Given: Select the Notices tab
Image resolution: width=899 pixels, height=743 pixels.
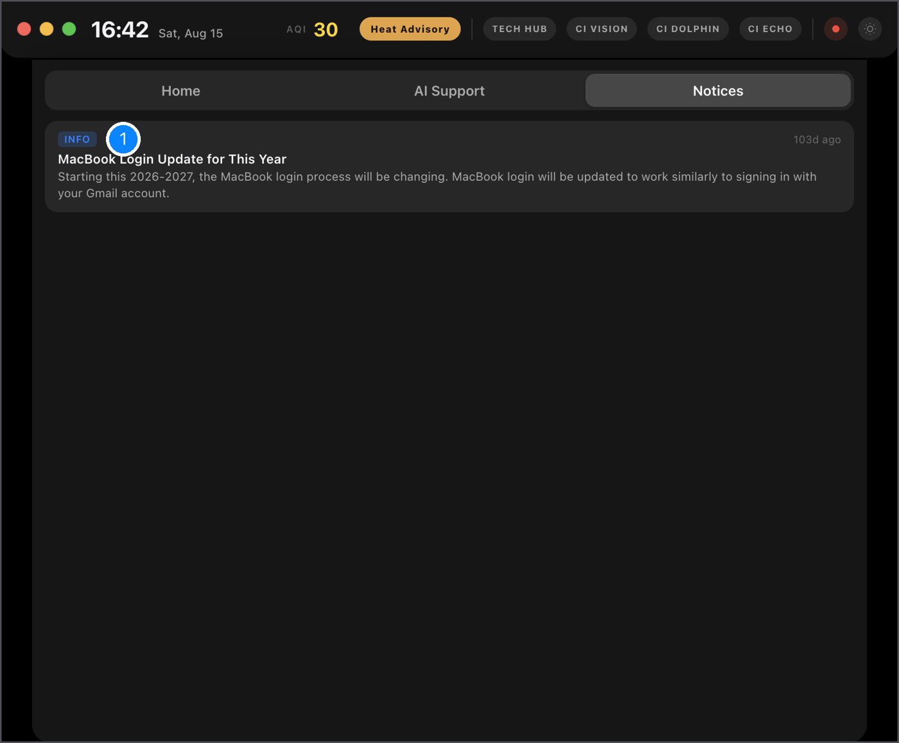Looking at the screenshot, I should (x=718, y=90).
